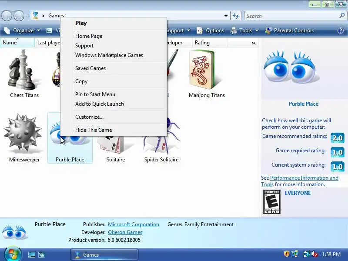Click the large Purble Place preview image
The height and width of the screenshot is (261, 348).
tap(291, 67)
